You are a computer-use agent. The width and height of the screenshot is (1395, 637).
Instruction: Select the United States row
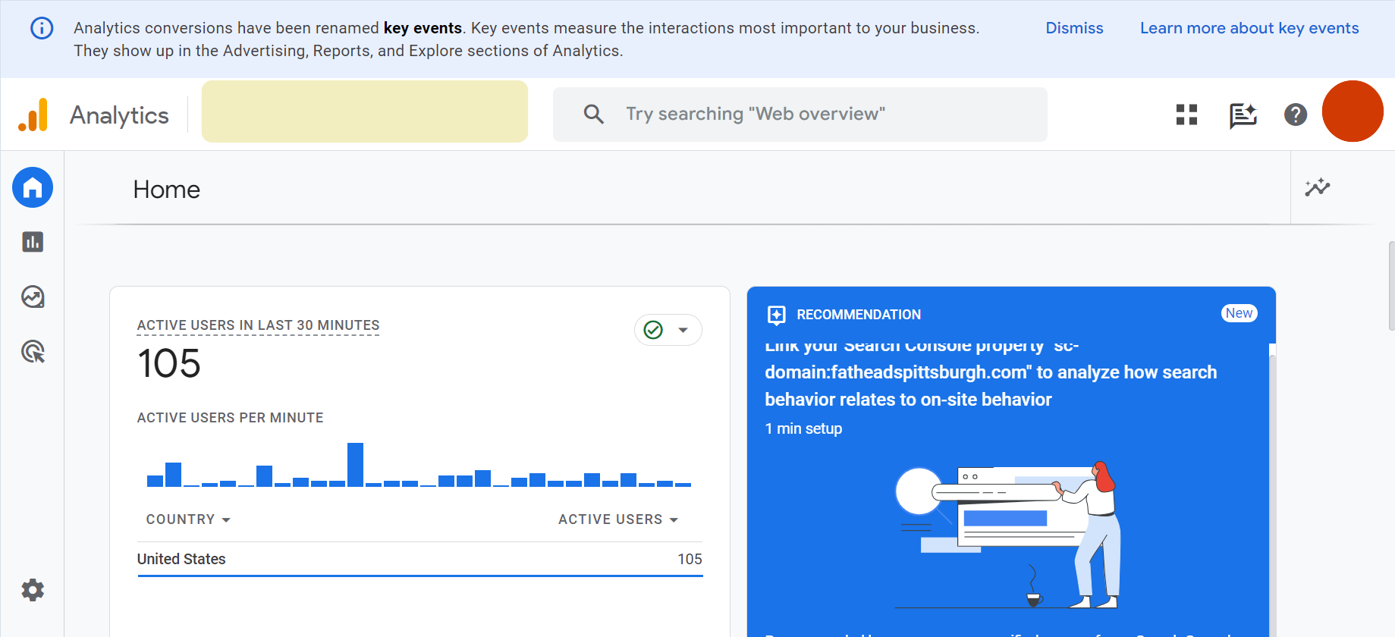(x=420, y=559)
